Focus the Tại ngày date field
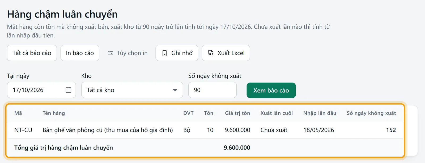The width and height of the screenshot is (425, 163). [41, 90]
